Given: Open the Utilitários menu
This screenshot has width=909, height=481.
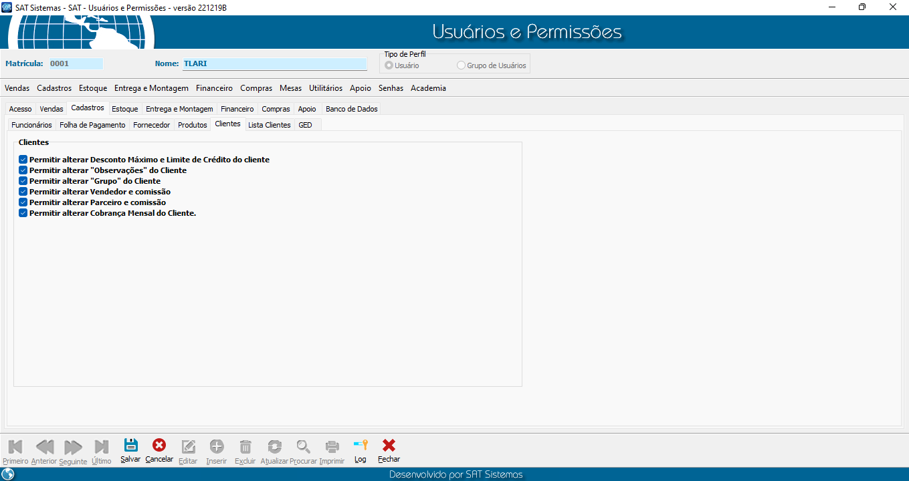Looking at the screenshot, I should [326, 88].
